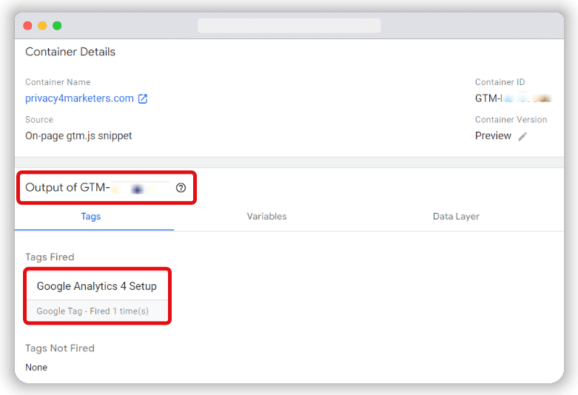Select the 'On-page gtm.js snippet' source text

(78, 136)
